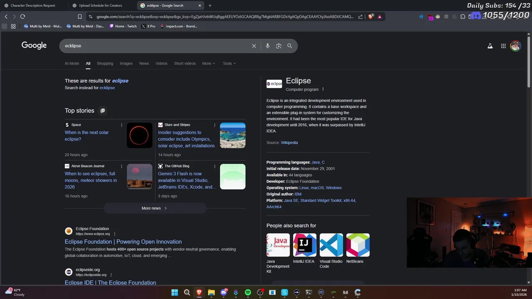Open the options menu for the eclipseide.org result
This screenshot has width=532, height=299.
[x=111, y=275]
